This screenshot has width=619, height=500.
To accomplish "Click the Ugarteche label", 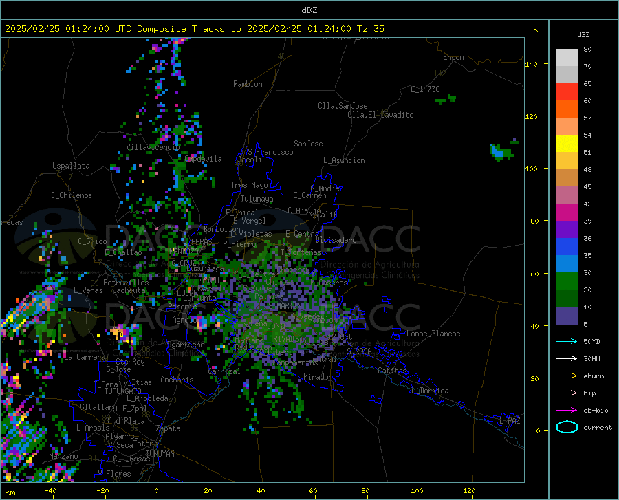I will pos(186,344).
